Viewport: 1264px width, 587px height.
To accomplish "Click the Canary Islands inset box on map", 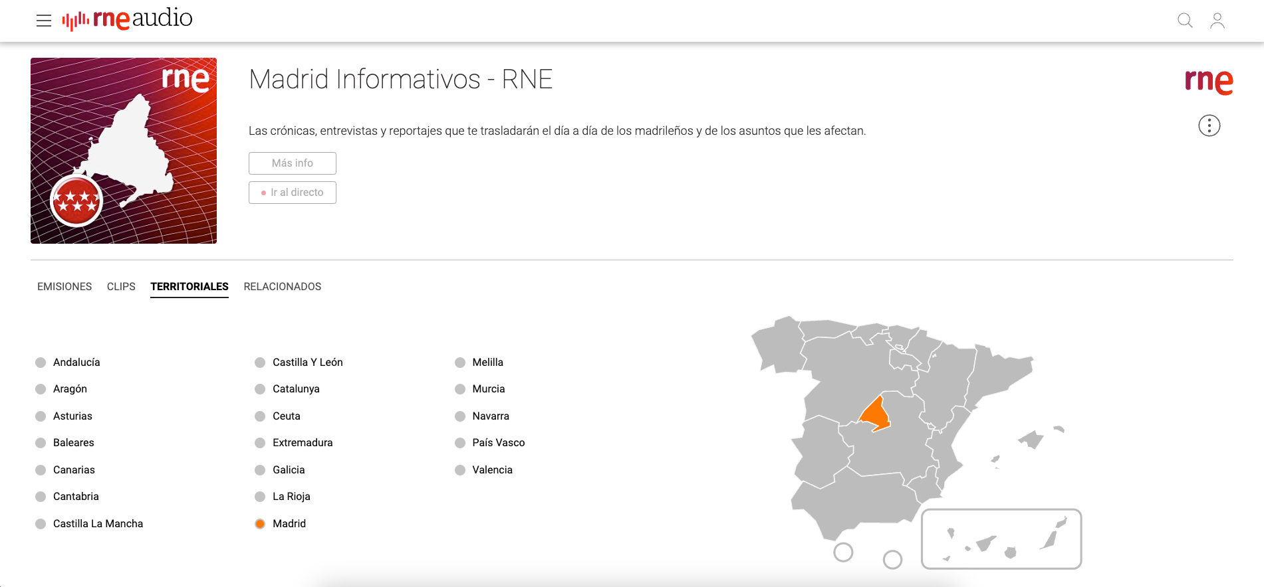I will coord(1001,539).
